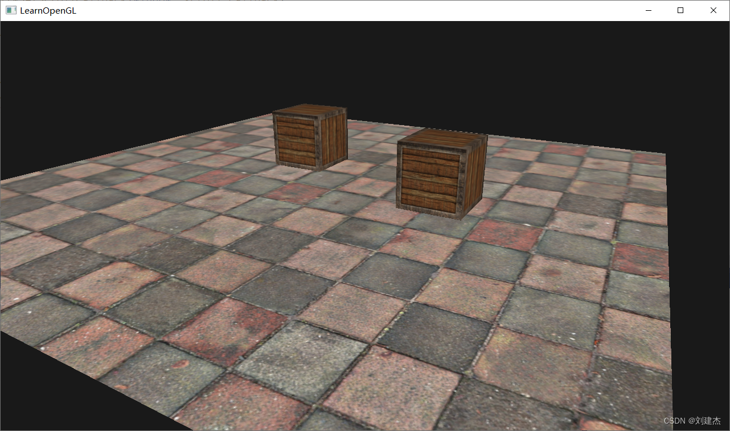The height and width of the screenshot is (431, 730).
Task: Click the LearnOpenGL title text
Action: [48, 10]
